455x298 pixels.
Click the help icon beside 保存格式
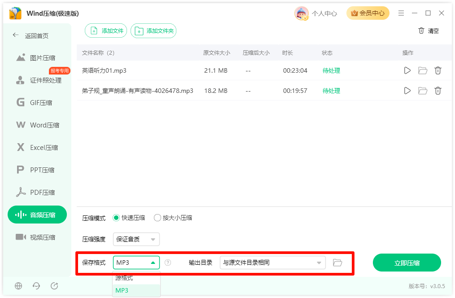click(x=168, y=263)
